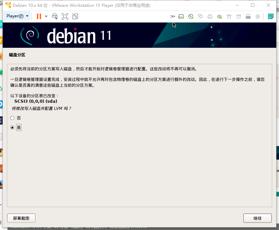Minimize the VMware Player window

(x=237, y=5)
